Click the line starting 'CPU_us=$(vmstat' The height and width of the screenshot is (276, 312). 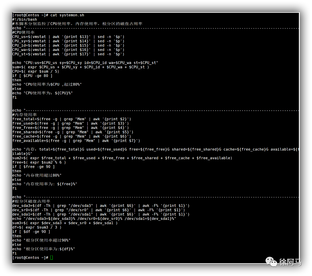68,37
